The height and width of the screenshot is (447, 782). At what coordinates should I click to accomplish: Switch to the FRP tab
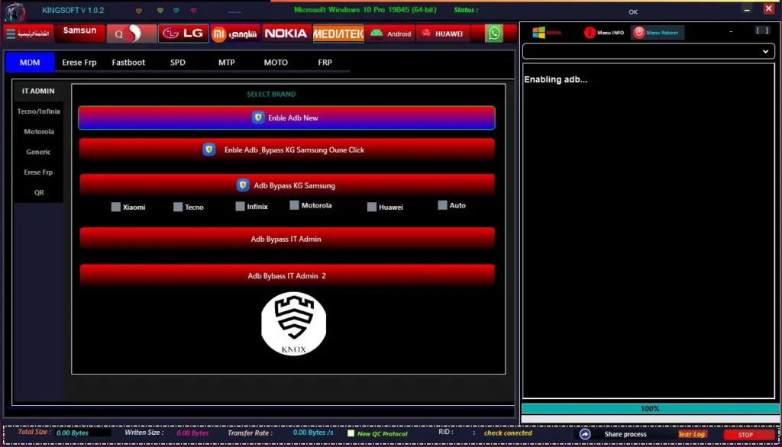tap(325, 63)
